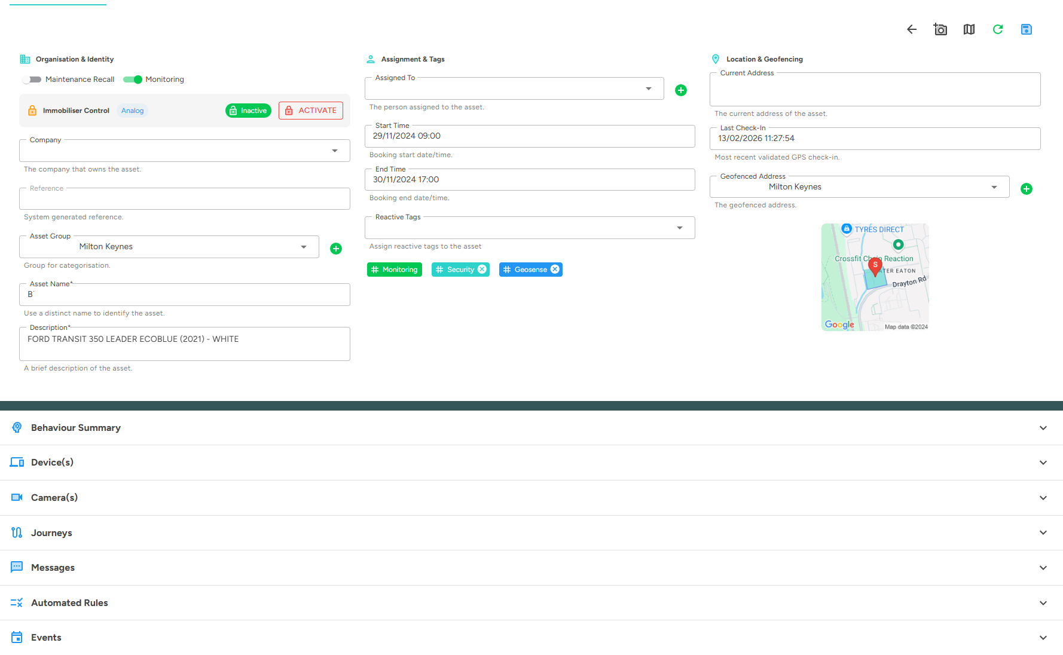This screenshot has height=655, width=1063.
Task: Remove the Geosense tag
Action: pyautogui.click(x=555, y=270)
